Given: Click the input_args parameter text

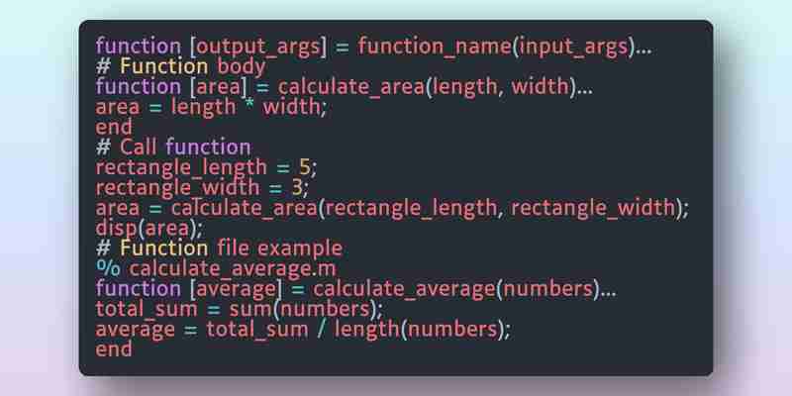Looking at the screenshot, I should tap(573, 47).
